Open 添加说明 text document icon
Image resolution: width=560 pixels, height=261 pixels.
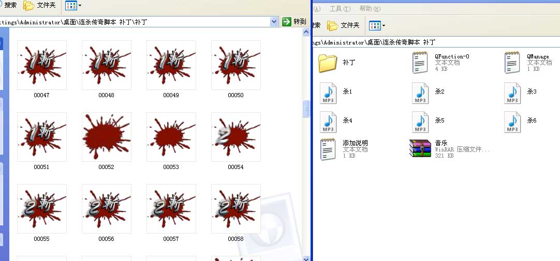pyautogui.click(x=328, y=149)
